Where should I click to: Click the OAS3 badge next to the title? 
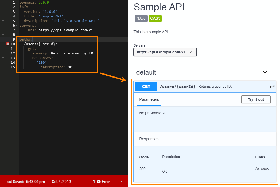click(155, 18)
